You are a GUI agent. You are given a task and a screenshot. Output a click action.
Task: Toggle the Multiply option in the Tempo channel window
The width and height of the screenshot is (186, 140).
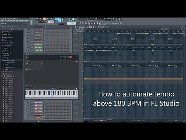pyautogui.click(x=28, y=69)
